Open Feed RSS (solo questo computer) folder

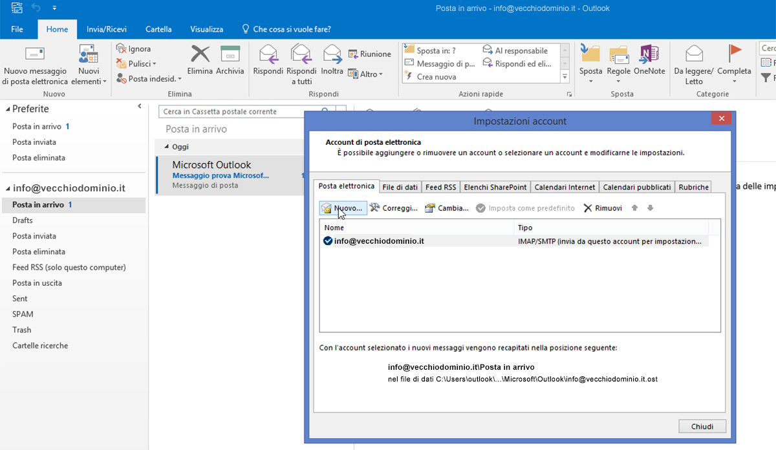click(x=69, y=267)
